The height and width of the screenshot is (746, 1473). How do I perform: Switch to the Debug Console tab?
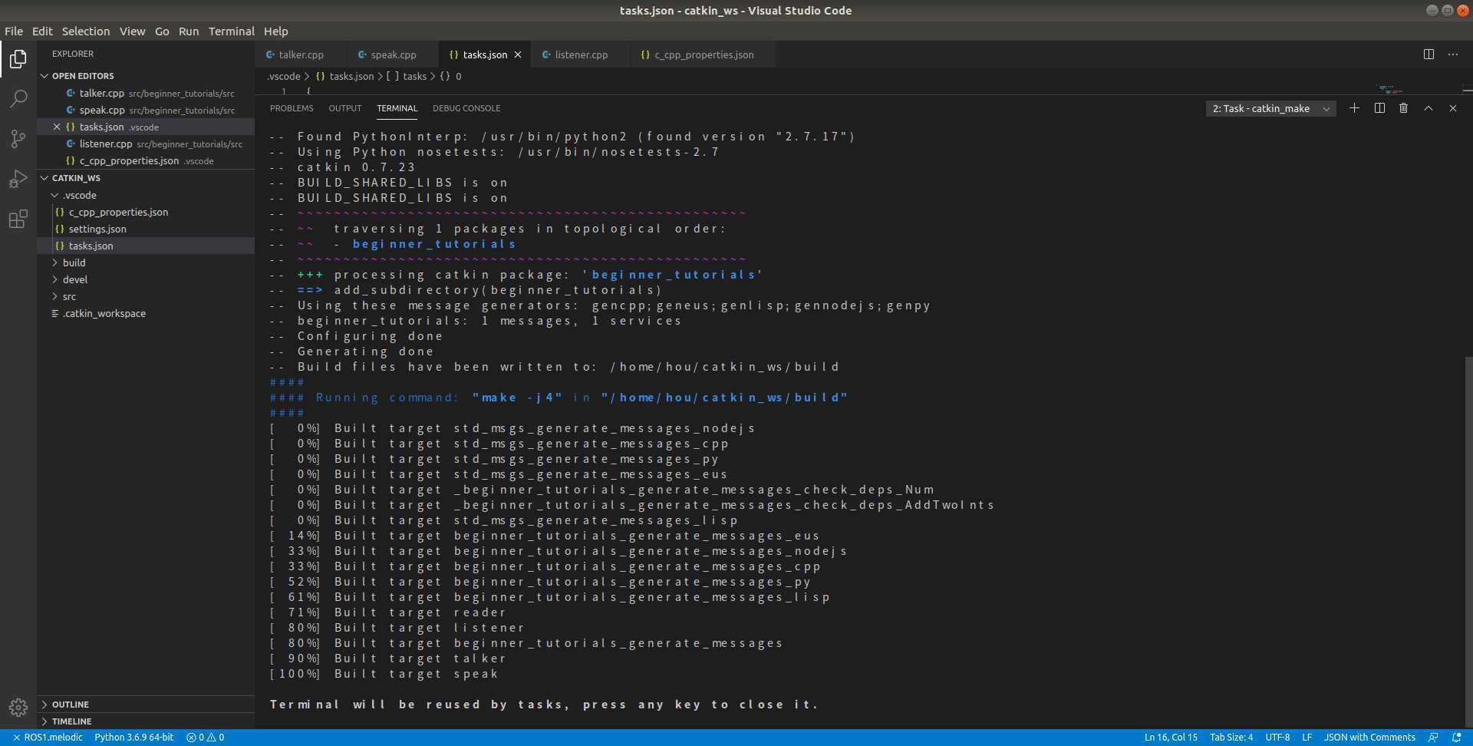point(466,108)
